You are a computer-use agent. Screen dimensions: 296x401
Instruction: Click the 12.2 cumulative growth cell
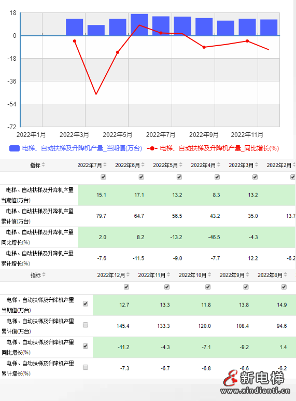coord(253,258)
